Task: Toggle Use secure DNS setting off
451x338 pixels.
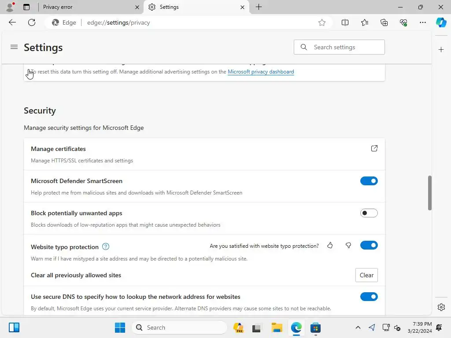Action: pos(369,297)
